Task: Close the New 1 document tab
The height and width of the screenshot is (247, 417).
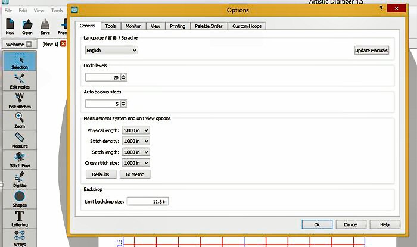Action: pos(63,44)
